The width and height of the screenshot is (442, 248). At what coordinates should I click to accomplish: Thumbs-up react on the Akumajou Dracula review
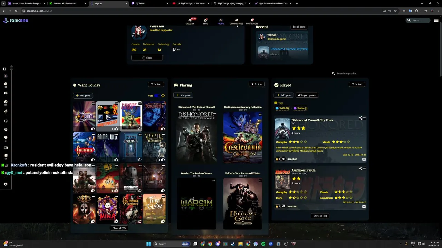coord(278,206)
